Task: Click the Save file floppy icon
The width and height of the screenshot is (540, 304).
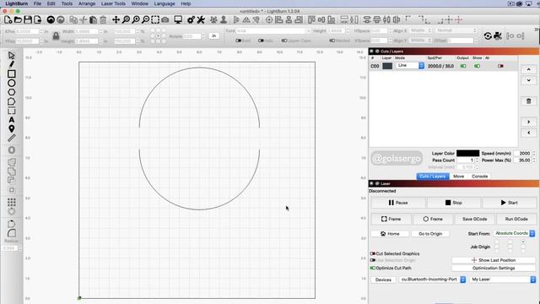Action: 28,19
